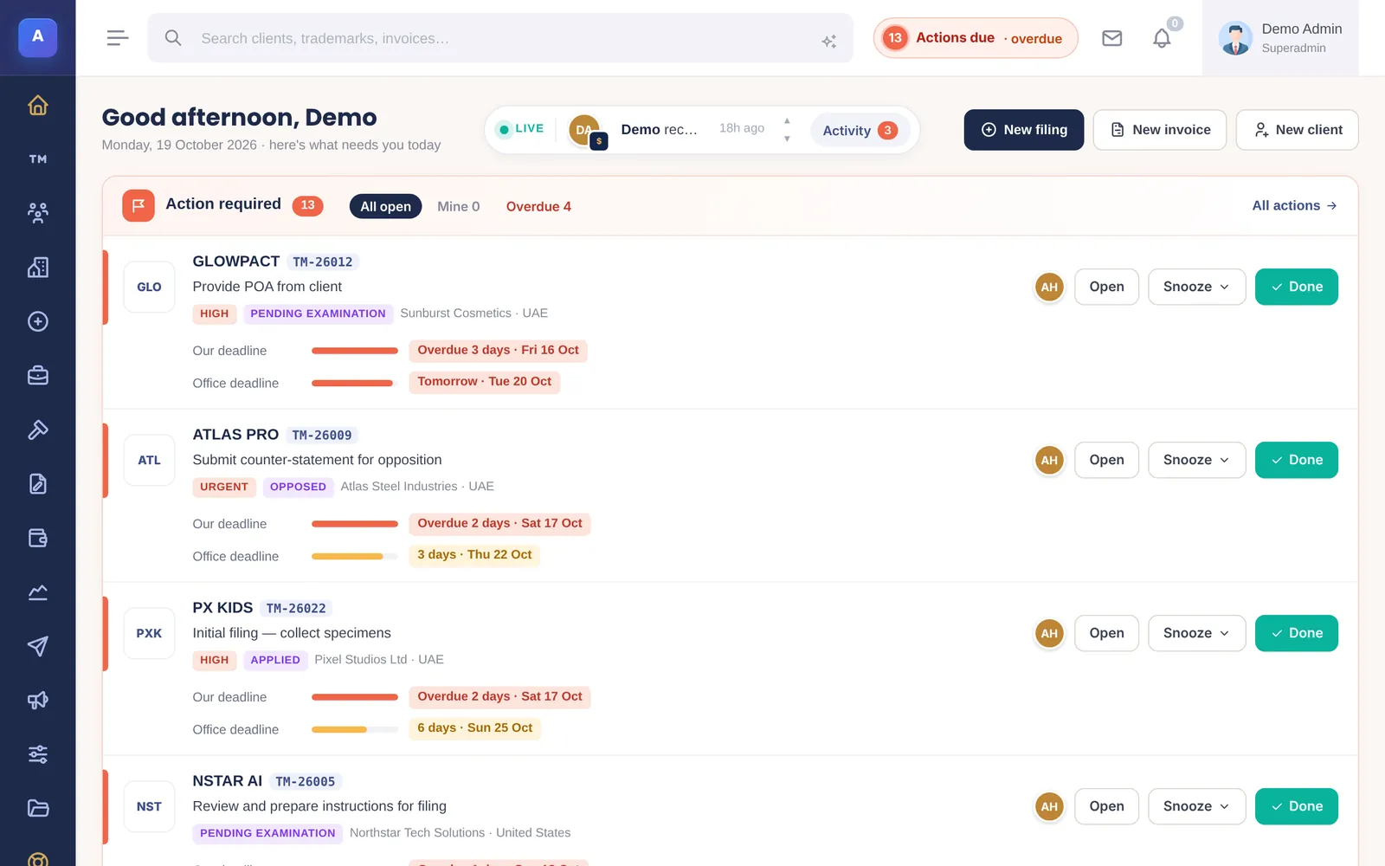The width and height of the screenshot is (1385, 866).
Task: Switch to the Mine 0 tab
Action: [458, 206]
